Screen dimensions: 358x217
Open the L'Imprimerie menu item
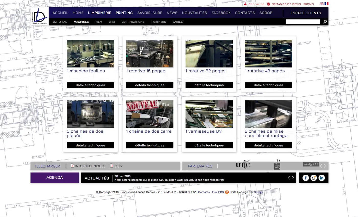point(99,13)
